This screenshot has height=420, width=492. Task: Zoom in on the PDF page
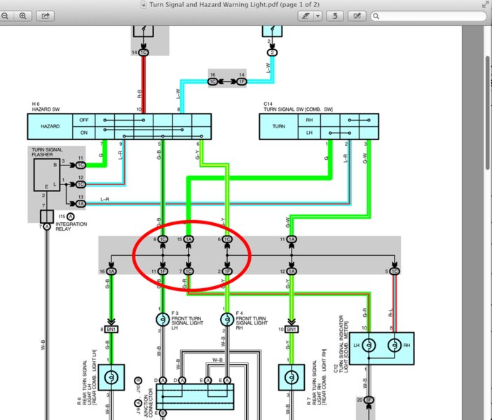coord(23,16)
